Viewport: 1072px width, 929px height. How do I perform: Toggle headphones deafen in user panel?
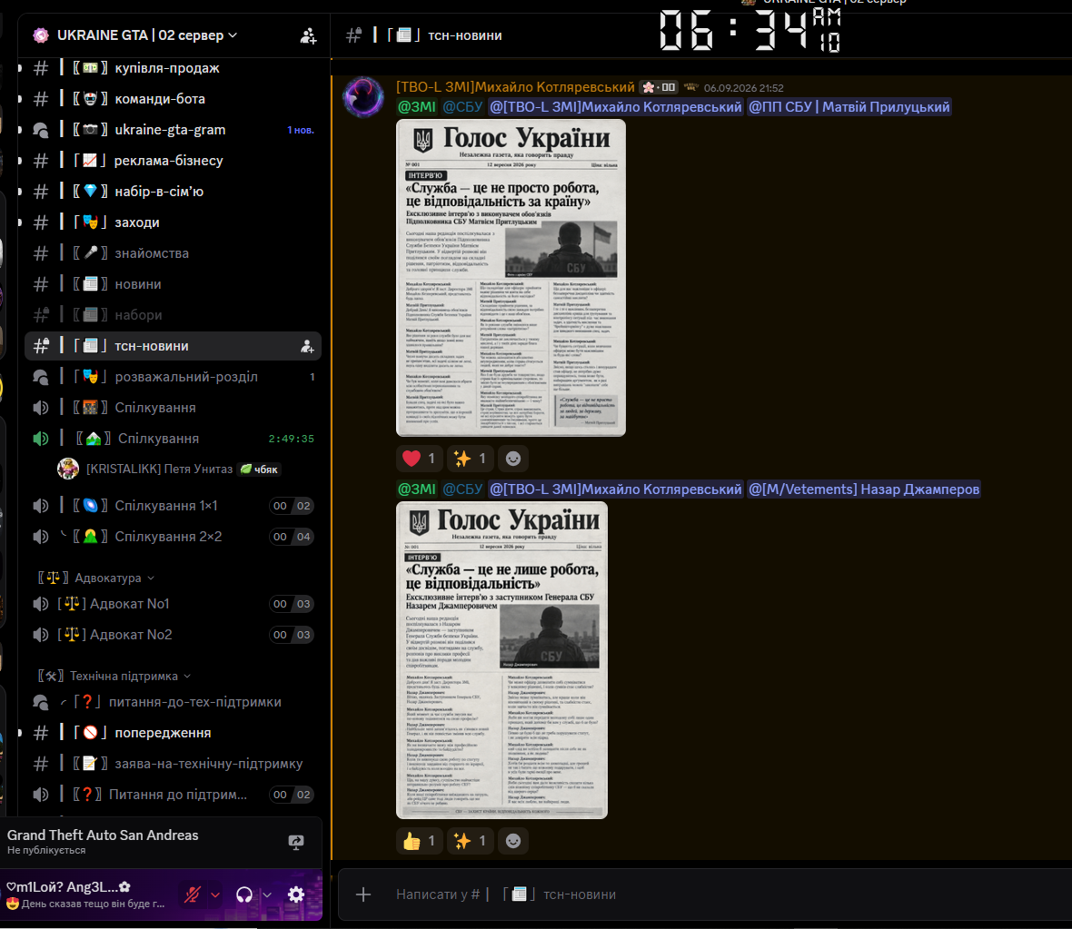coord(244,894)
